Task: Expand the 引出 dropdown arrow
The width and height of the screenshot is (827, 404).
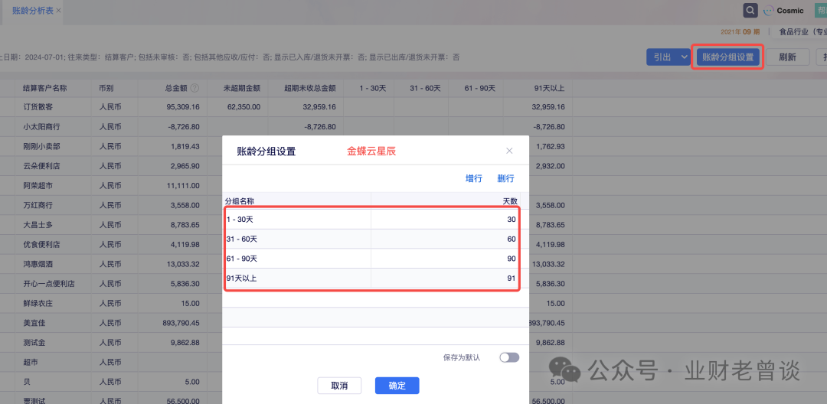Action: coord(684,57)
